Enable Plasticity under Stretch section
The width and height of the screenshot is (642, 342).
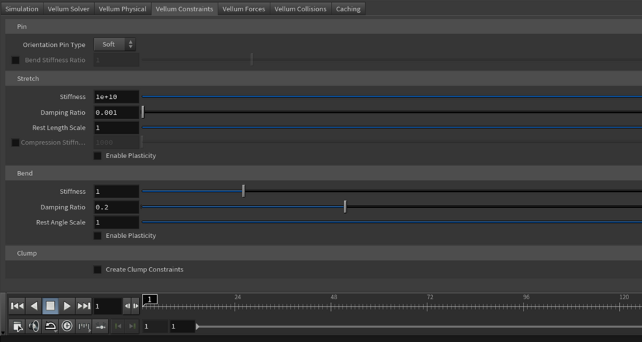98,156
